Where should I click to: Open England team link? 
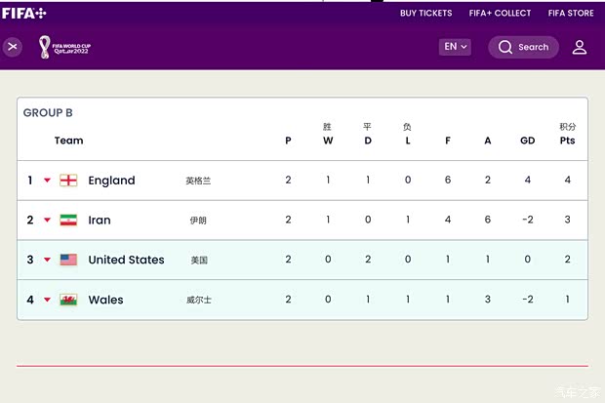coord(111,181)
